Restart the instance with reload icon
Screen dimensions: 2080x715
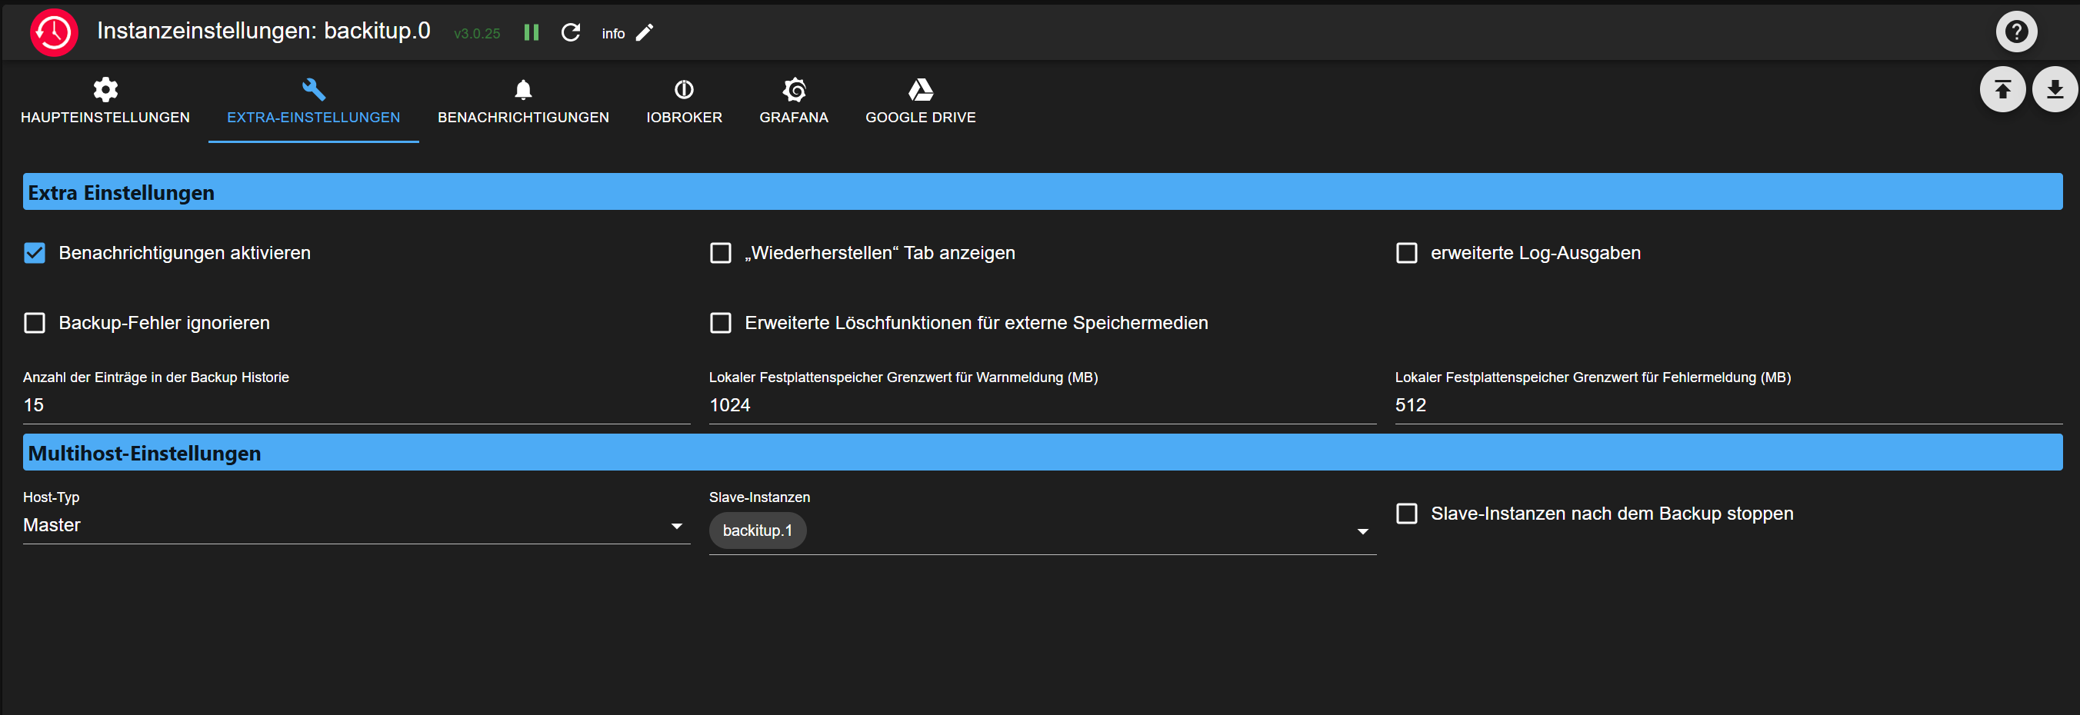coord(571,33)
